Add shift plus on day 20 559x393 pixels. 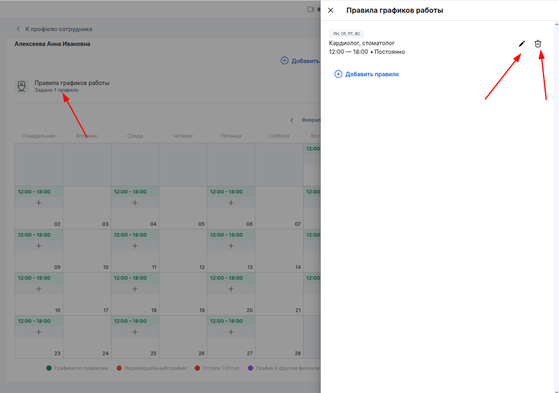coord(231,289)
